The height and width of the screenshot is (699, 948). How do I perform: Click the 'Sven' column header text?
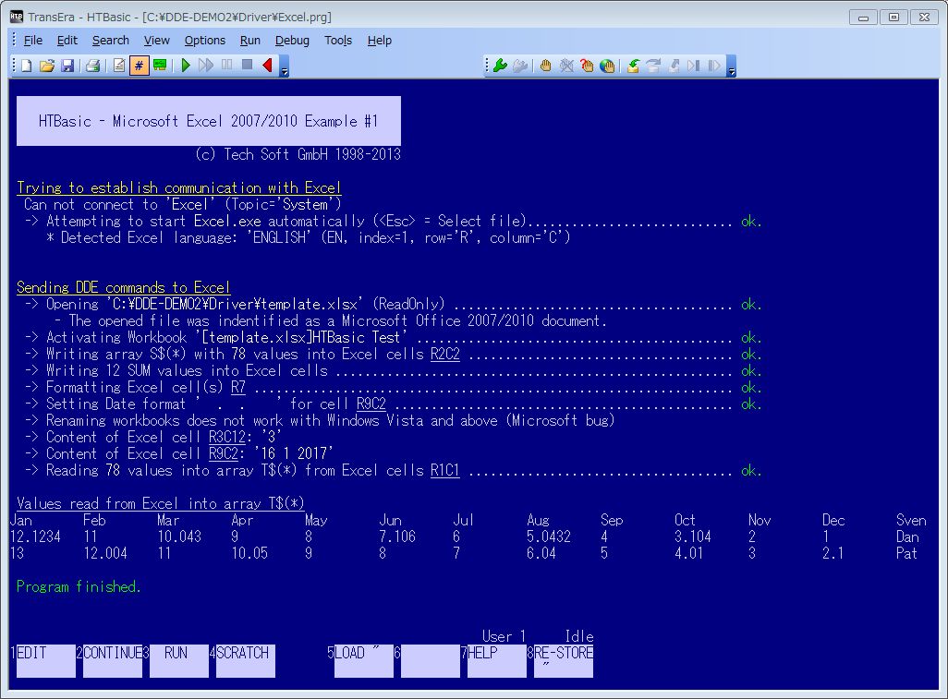911,520
